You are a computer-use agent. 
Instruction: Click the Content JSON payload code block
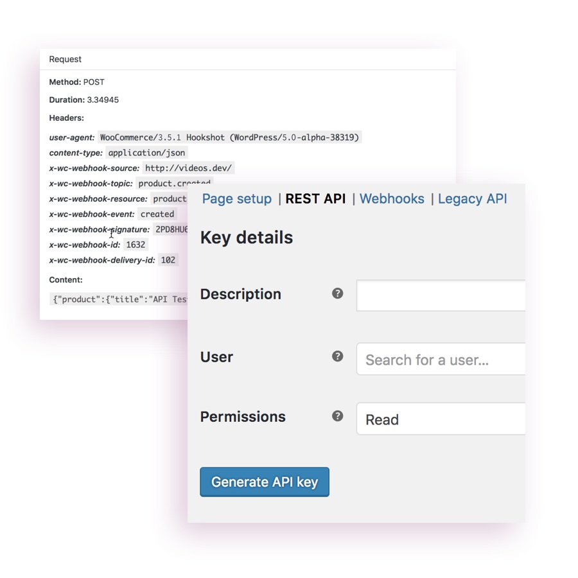tap(119, 299)
